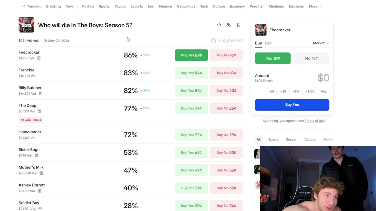
Task: Copy the market link via chain icon
Action: pos(229,25)
